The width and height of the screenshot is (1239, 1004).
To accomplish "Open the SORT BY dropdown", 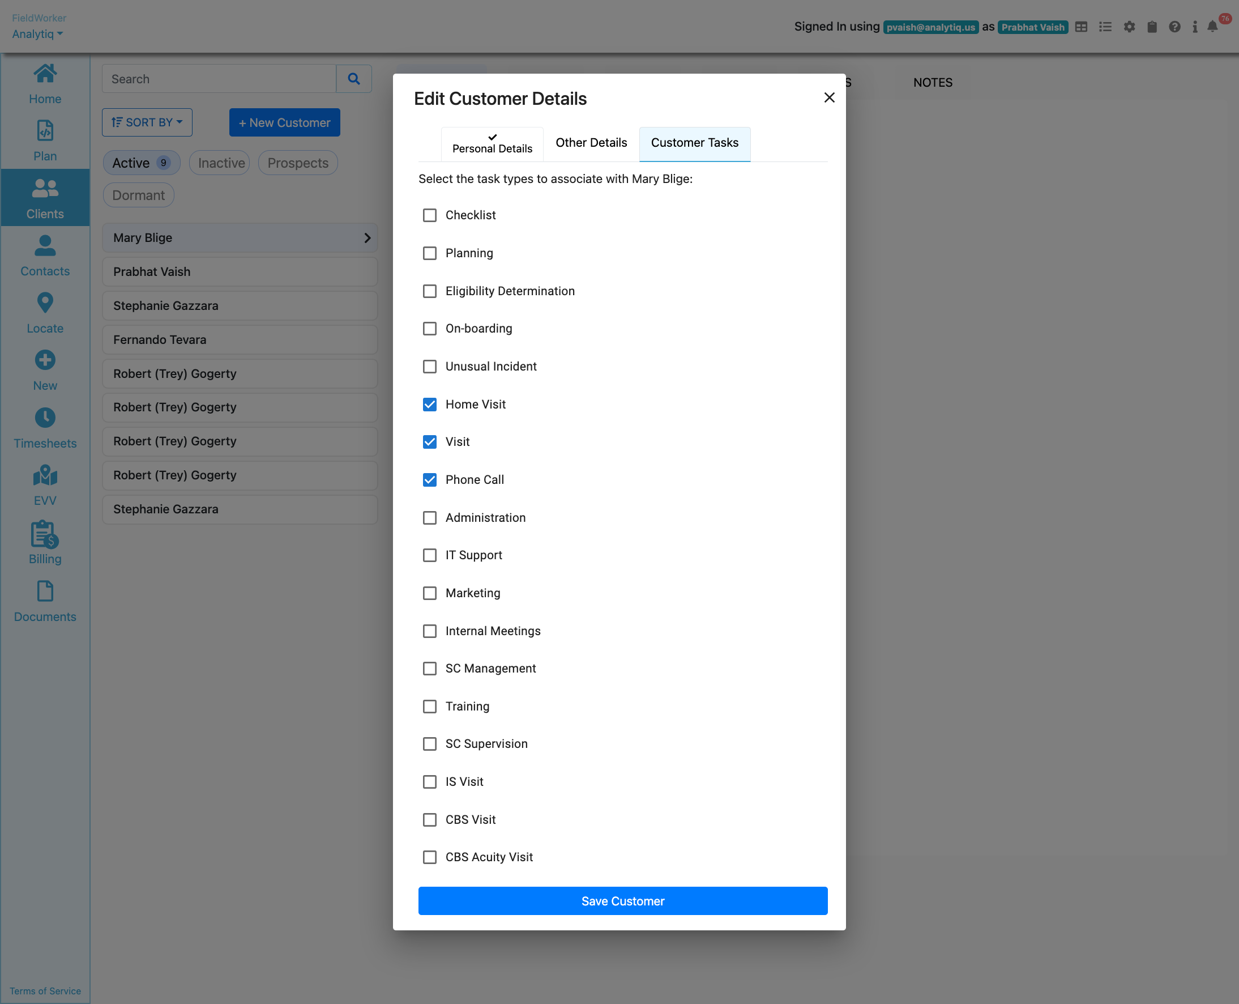I will click(147, 122).
